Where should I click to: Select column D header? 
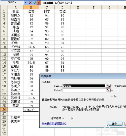coord(62,7)
